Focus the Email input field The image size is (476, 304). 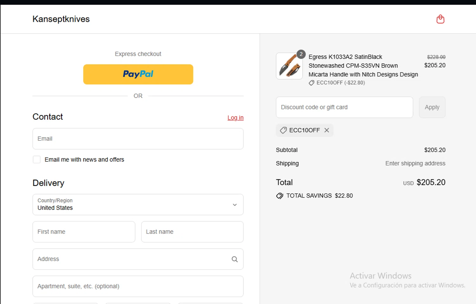click(x=138, y=139)
